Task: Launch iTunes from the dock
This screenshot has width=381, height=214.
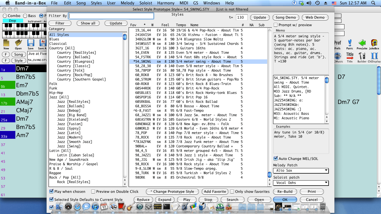Action: pyautogui.click(x=95, y=206)
